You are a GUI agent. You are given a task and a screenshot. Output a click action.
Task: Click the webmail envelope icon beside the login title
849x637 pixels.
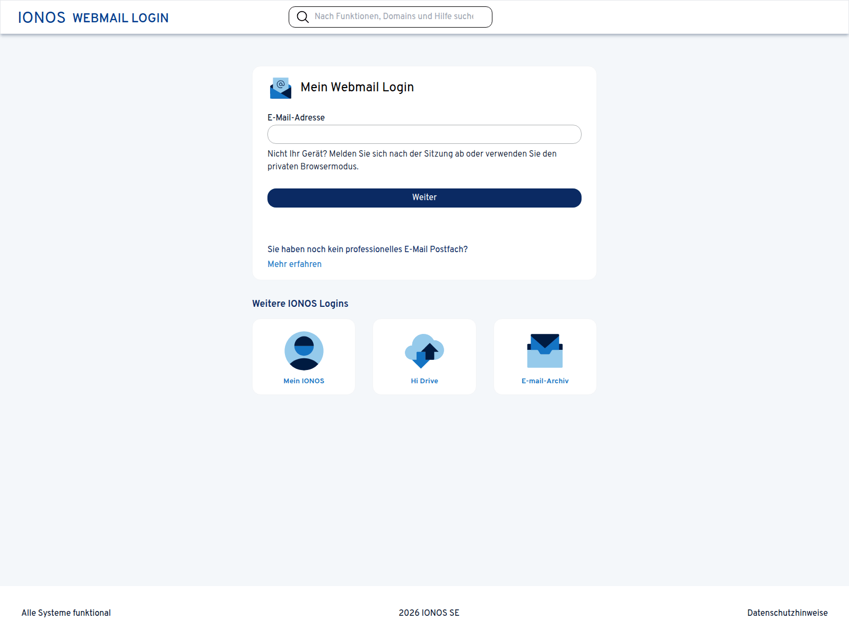(281, 88)
